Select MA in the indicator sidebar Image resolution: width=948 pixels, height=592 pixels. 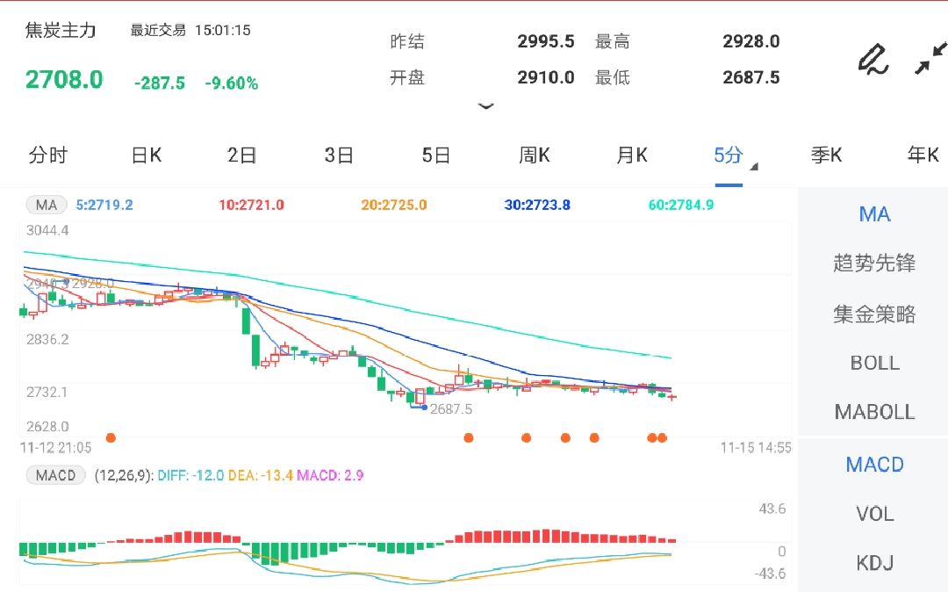point(874,214)
